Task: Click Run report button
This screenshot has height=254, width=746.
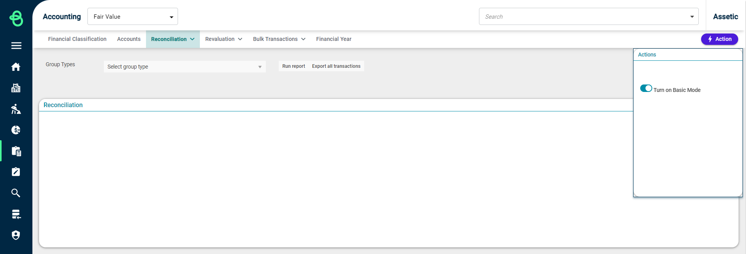Action: [x=294, y=66]
